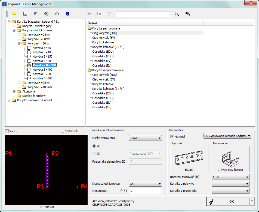Click the Legrand app icon in title bar
The height and width of the screenshot is (212, 259).
(4, 4)
